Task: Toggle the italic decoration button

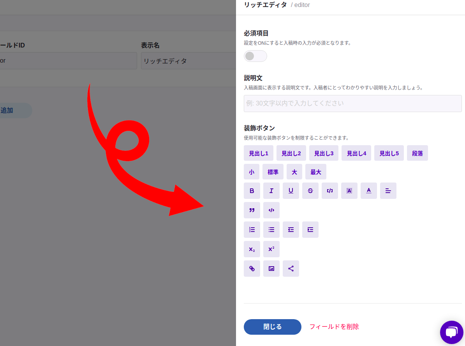Action: [x=271, y=191]
